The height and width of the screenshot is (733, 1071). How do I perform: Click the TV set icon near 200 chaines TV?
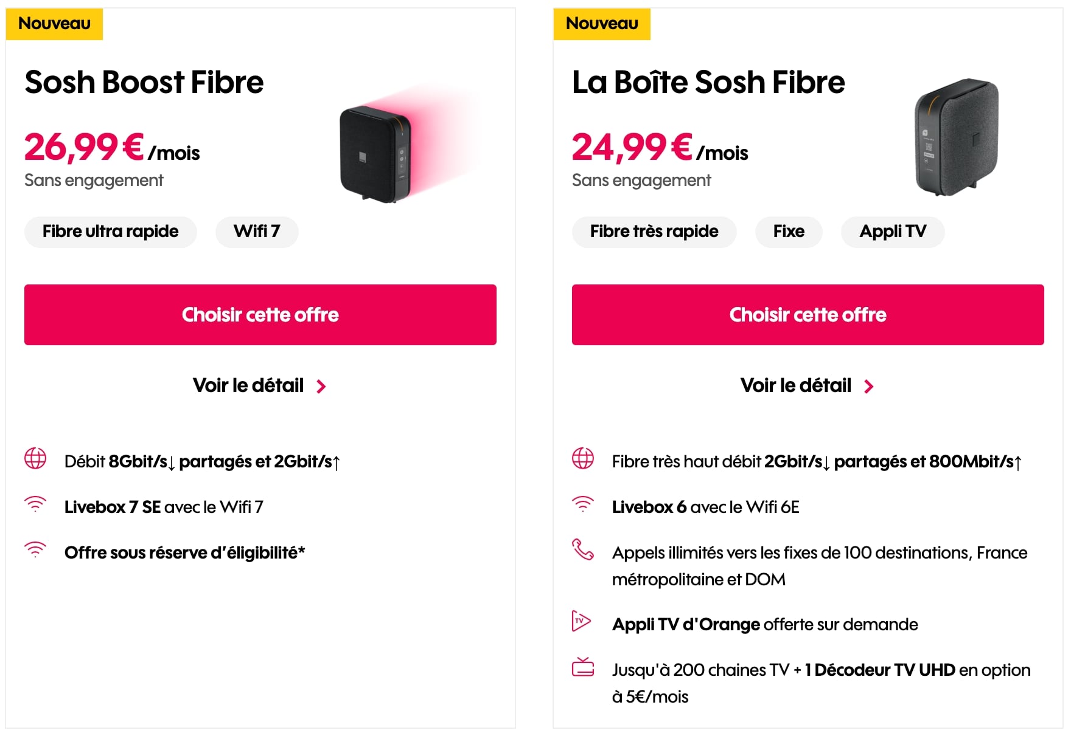pos(583,669)
